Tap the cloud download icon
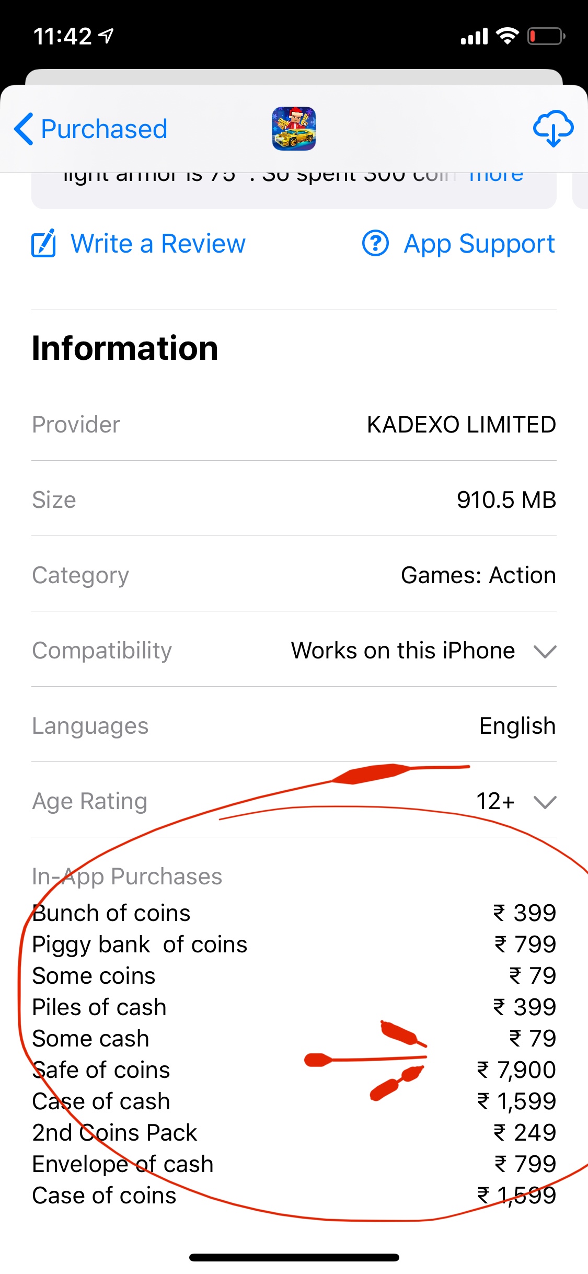588x1274 pixels. pos(553,129)
